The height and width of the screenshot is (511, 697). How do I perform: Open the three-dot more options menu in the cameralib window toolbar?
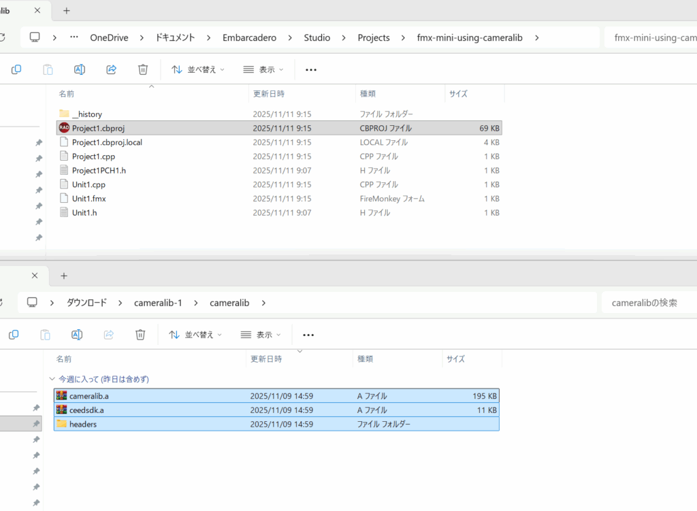click(308, 335)
